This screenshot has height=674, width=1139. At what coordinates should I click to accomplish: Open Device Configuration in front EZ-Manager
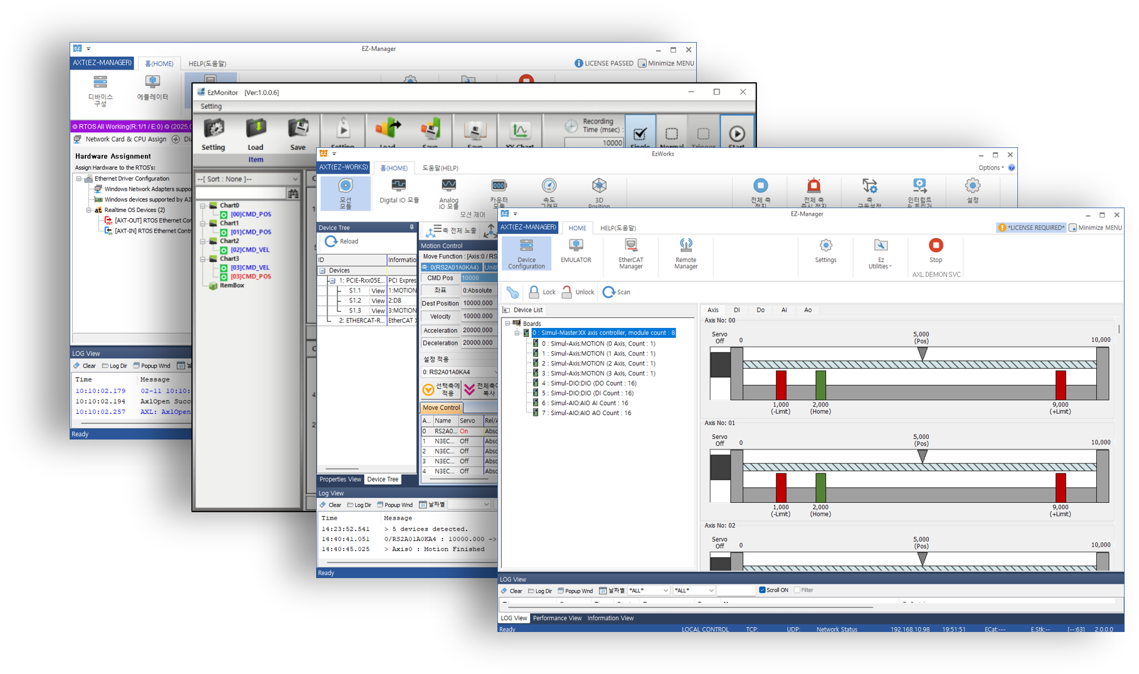click(526, 253)
